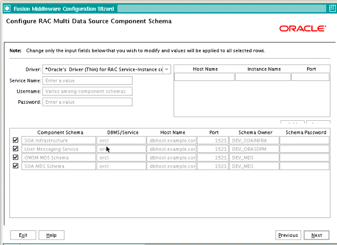Click Schema Password cell for SOA MDS Schema
Image resolution: width=337 pixels, height=245 pixels.
tap(304, 166)
